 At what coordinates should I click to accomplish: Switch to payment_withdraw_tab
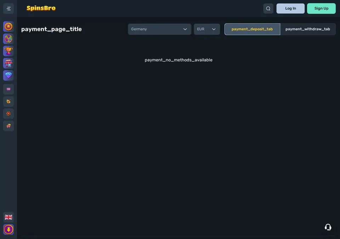tap(308, 29)
